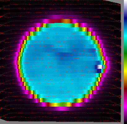This screenshot has height=124, width=127.
Task: Click the white hot spot on the disc
Action: (100, 67)
